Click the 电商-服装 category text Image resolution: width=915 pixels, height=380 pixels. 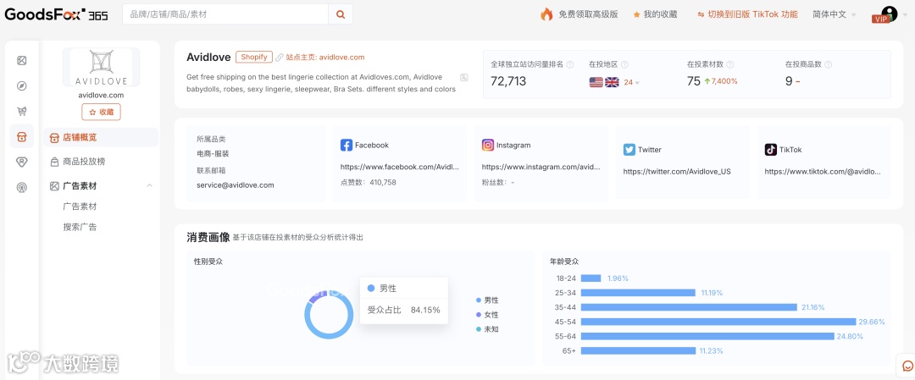(213, 154)
